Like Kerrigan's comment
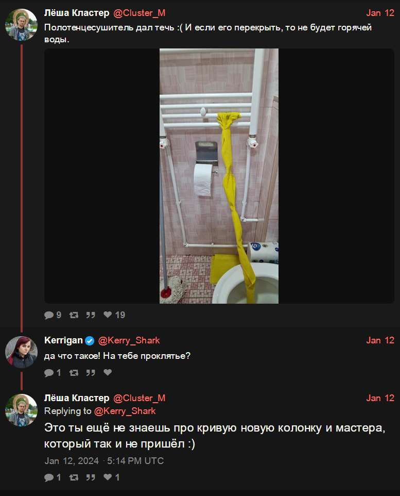This screenshot has width=400, height=496. 108,372
